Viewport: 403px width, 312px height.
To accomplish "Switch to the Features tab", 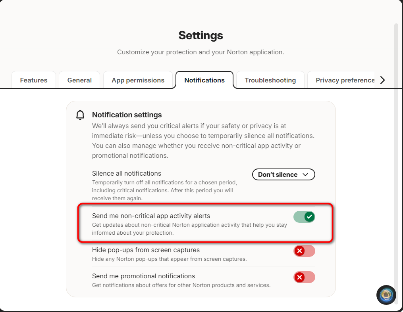I will click(34, 80).
